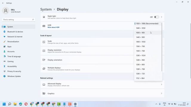Open Time & language settings
Image resolution: width=191 pixels, height=107 pixels.
pyautogui.click(x=19, y=56)
